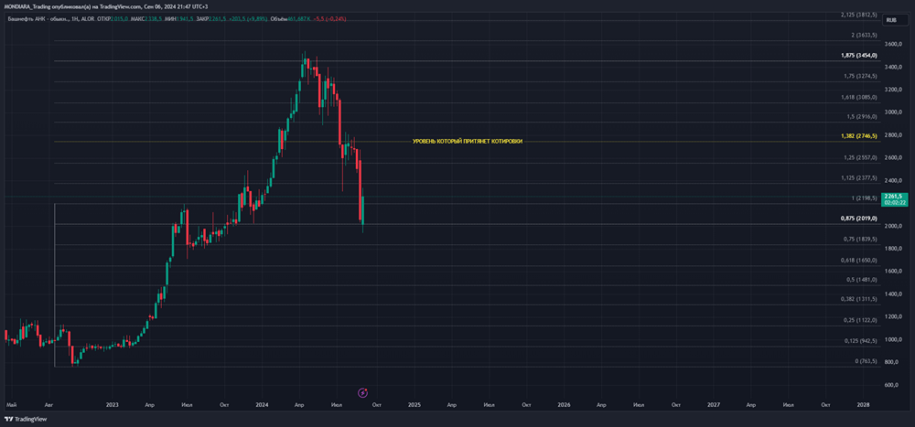Screen dimensions: 915x427
Task: Click the 2023 label on the time axis
Action: click(x=113, y=403)
